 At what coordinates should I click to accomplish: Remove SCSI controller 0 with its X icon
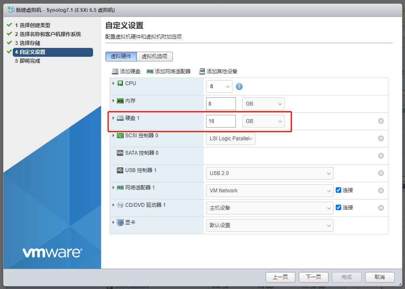pyautogui.click(x=381, y=139)
